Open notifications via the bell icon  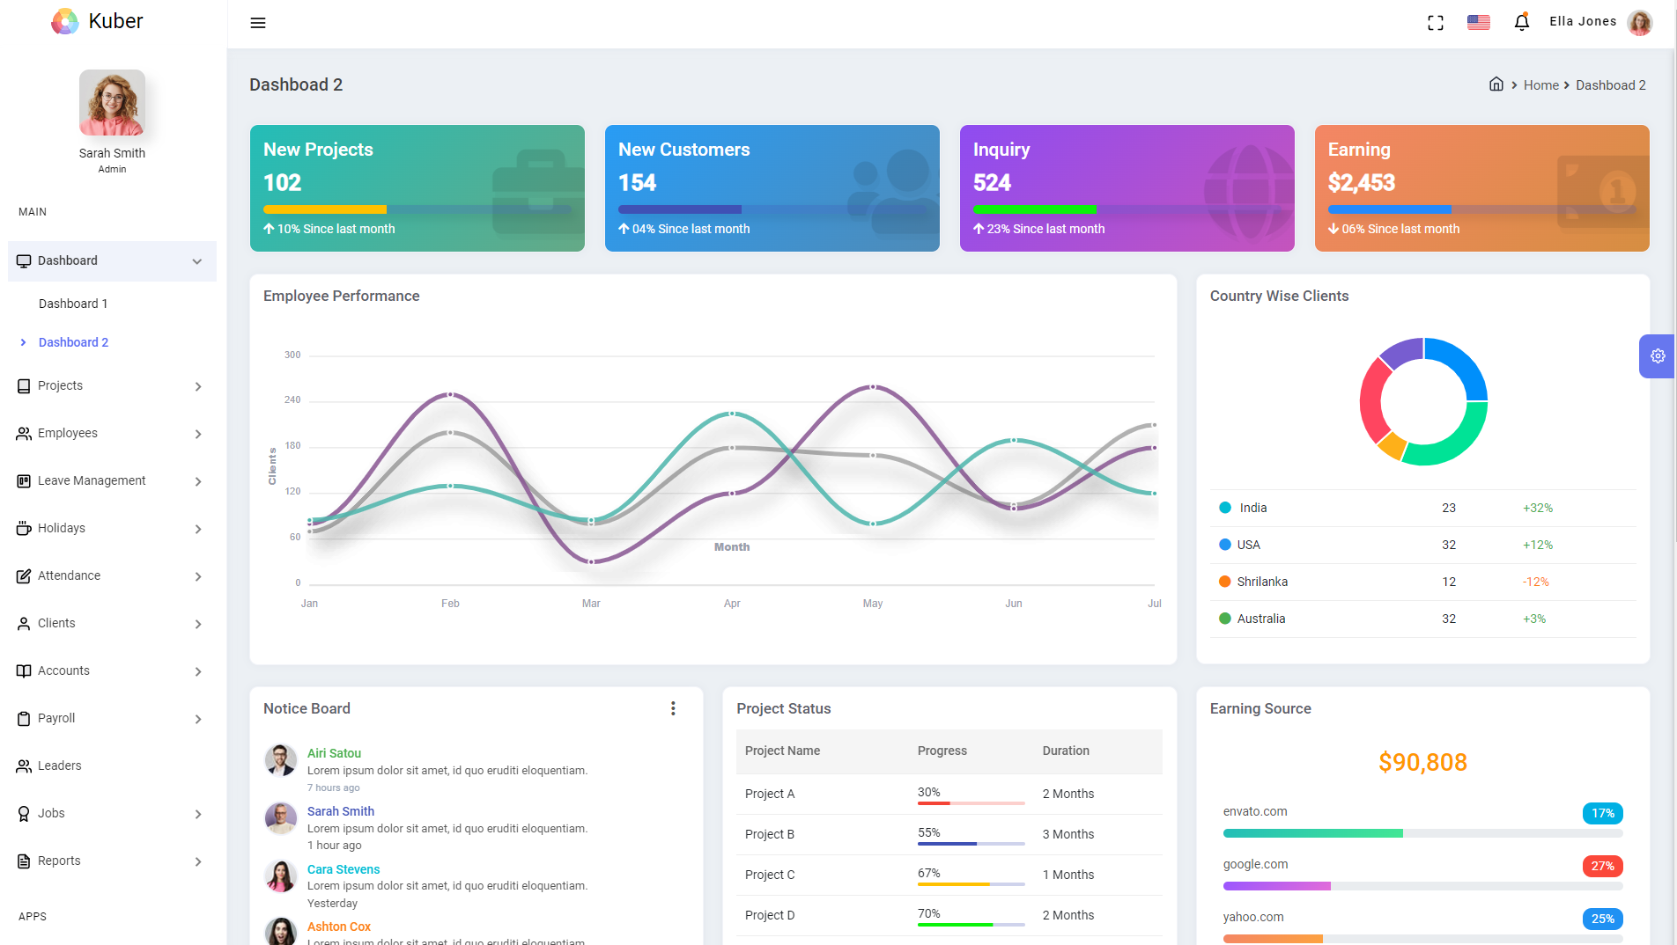(x=1521, y=21)
